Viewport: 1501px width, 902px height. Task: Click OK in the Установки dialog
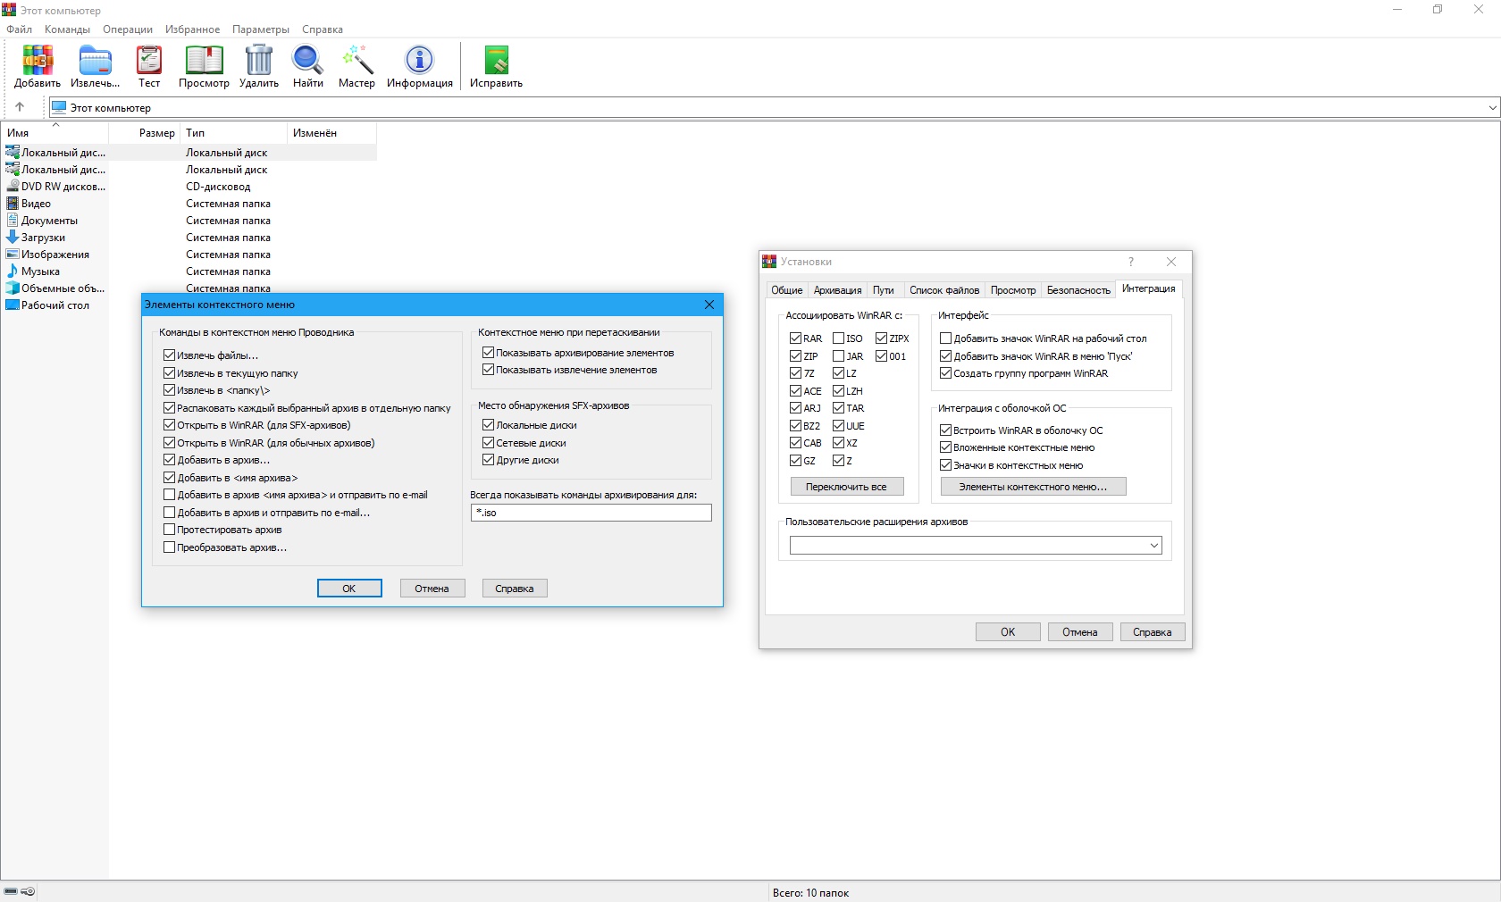1008,632
